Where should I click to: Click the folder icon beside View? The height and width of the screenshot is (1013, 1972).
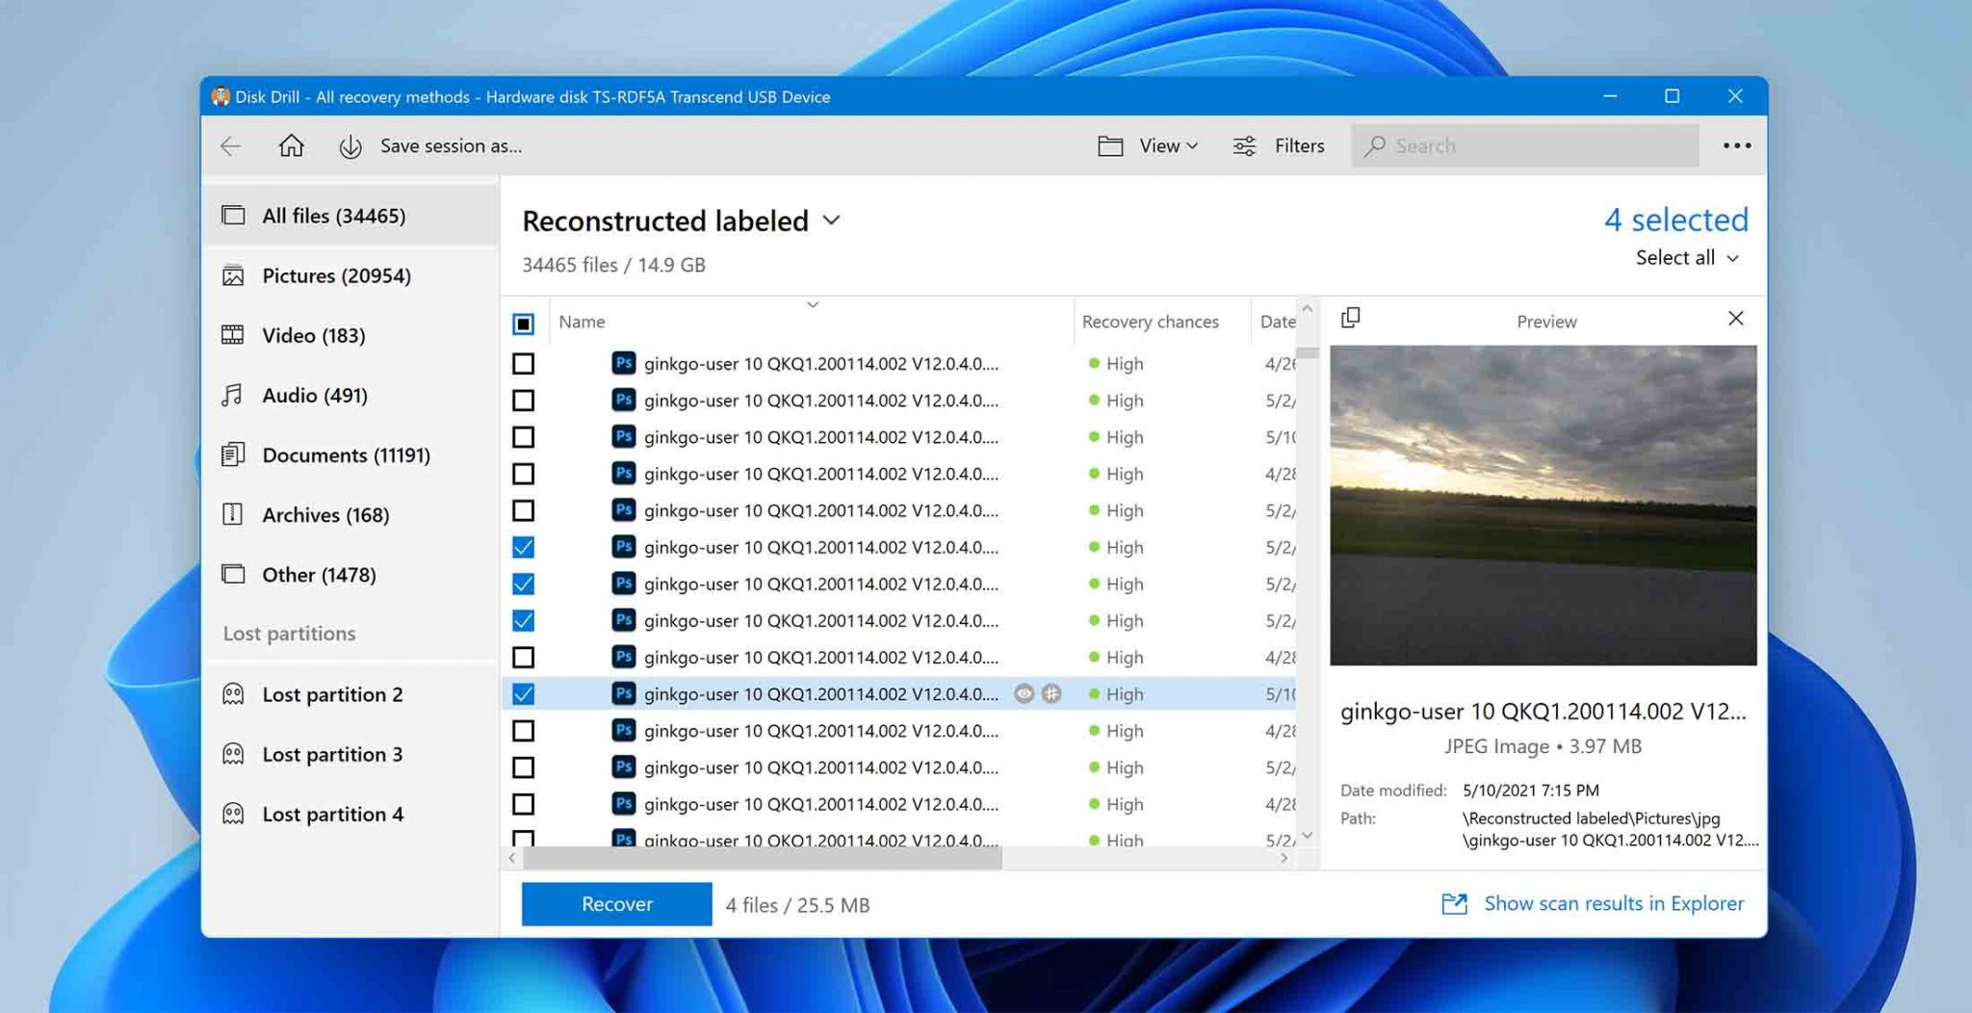point(1110,146)
